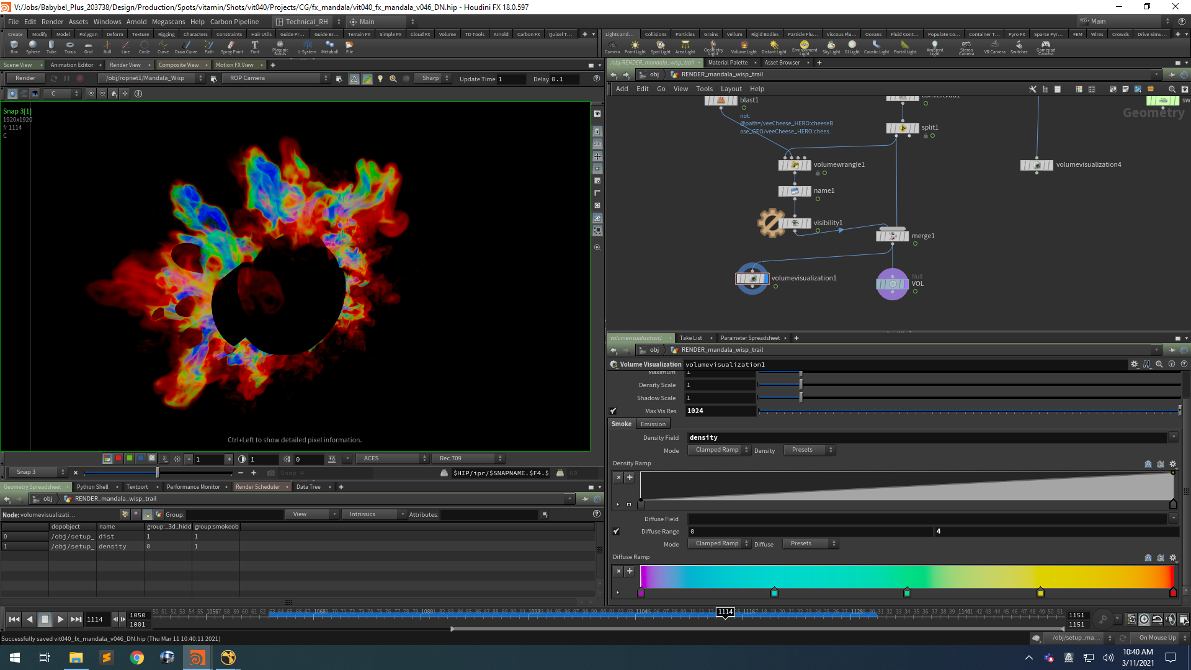Switch to the Material Palette tab
The height and width of the screenshot is (670, 1191).
(728, 63)
